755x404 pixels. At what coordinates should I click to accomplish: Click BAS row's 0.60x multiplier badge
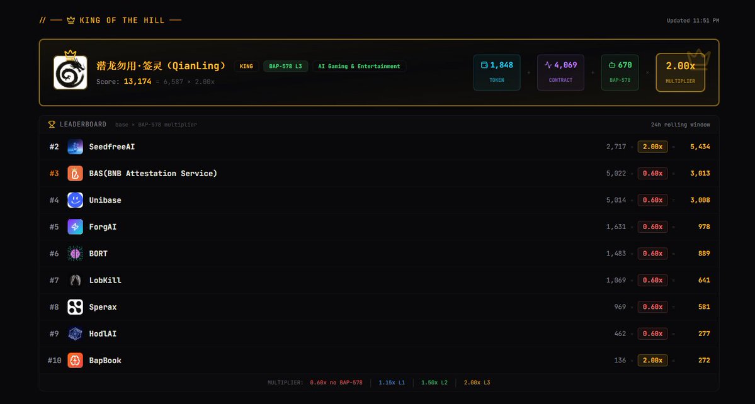click(x=652, y=173)
